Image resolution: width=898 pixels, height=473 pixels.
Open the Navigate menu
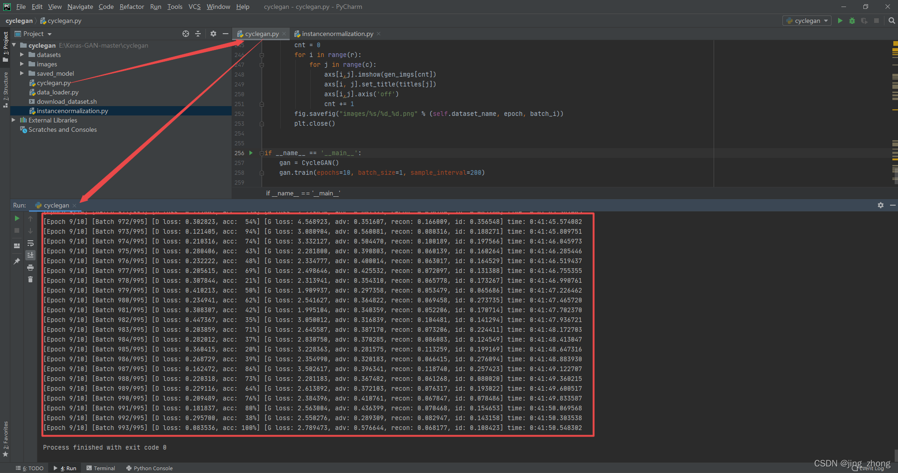(x=80, y=7)
